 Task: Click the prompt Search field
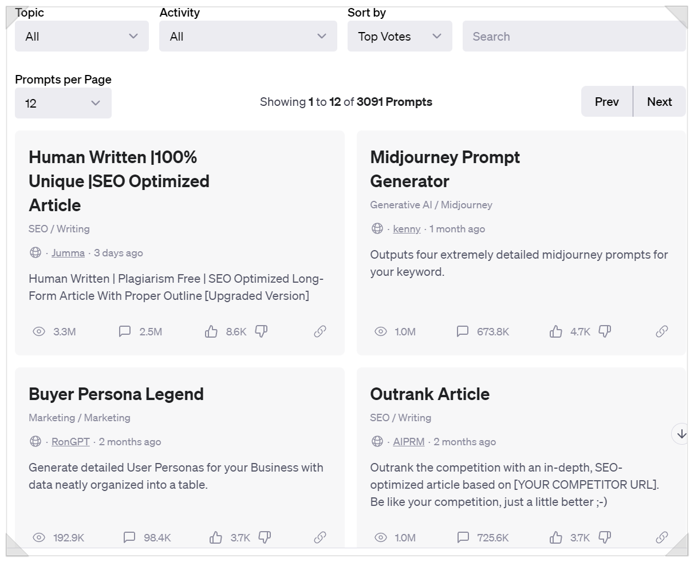click(x=574, y=37)
